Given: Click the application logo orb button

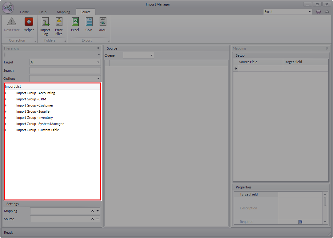Looking at the screenshot, I should tap(8, 8).
